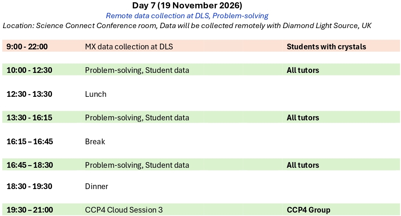Select the 13:30 - 16:15 time slot
This screenshot has height=216, width=401.
click(30, 117)
